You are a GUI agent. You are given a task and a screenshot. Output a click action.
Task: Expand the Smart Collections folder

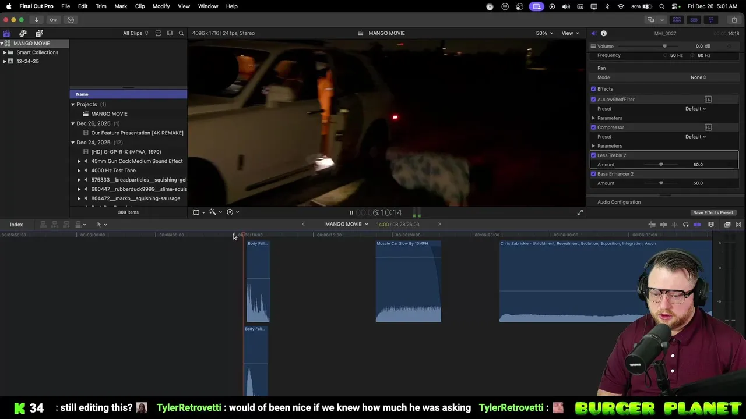[x=5, y=52]
